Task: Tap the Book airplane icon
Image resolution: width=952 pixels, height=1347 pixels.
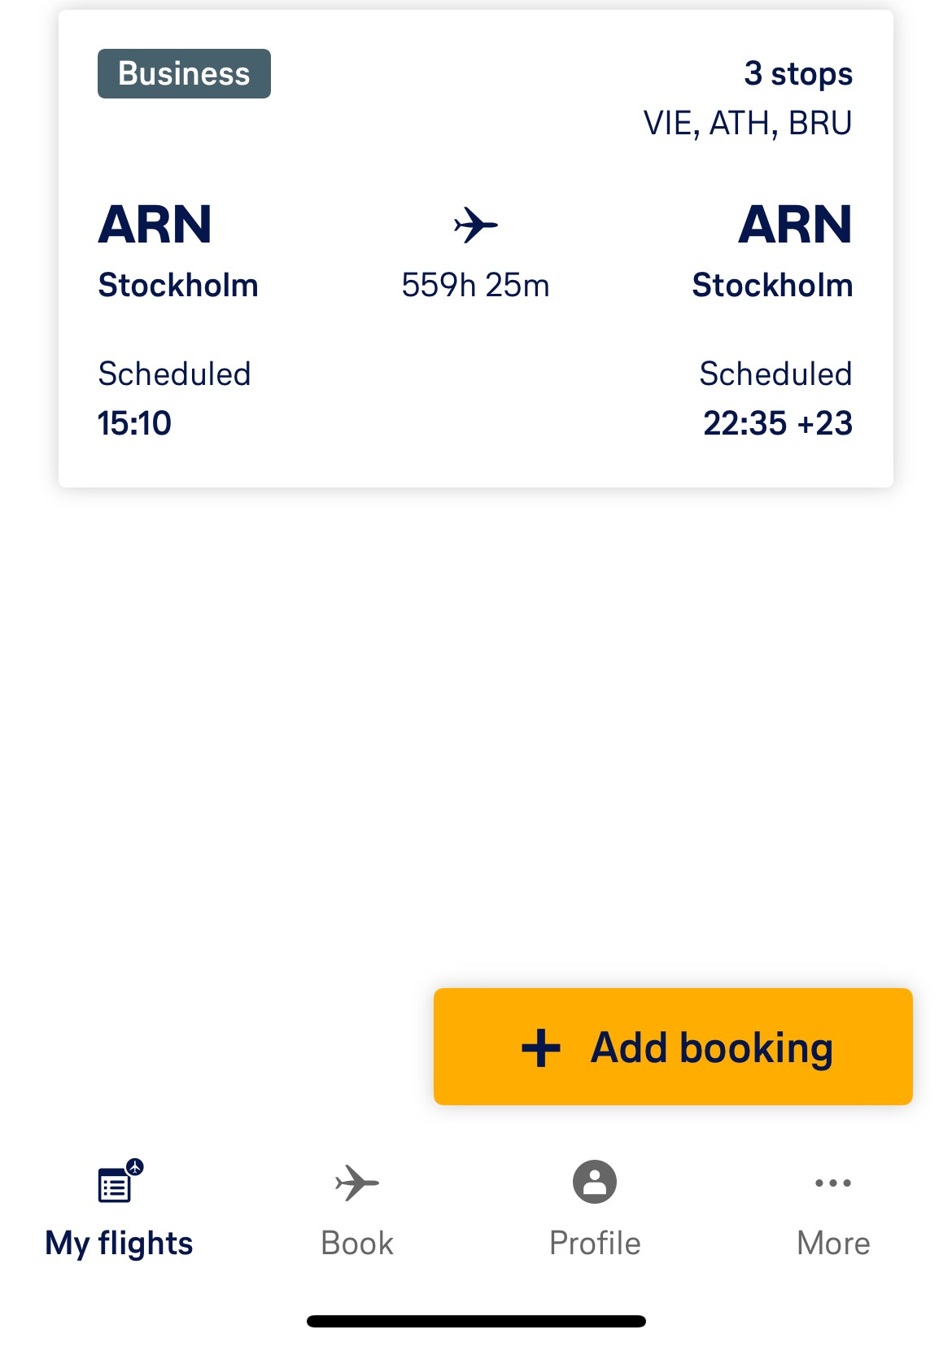Action: 357,1182
